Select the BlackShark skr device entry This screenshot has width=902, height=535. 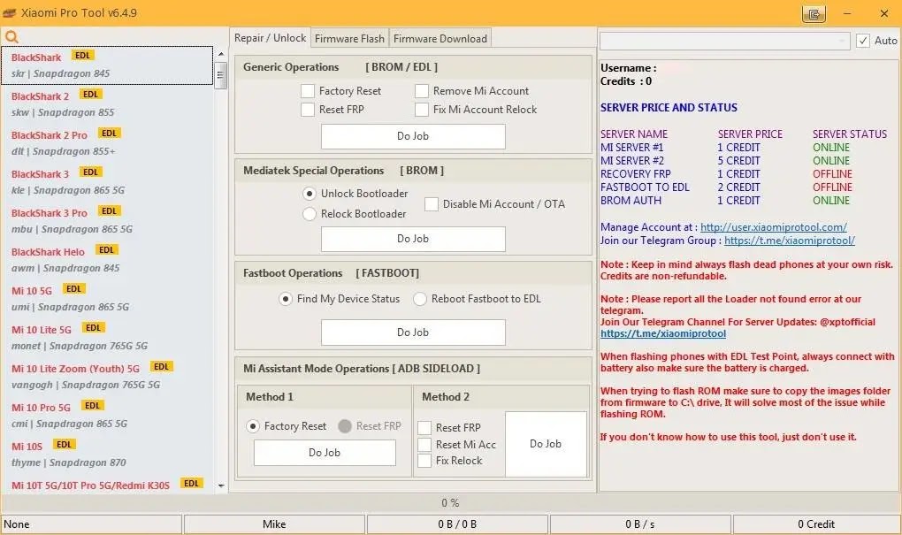tap(107, 65)
